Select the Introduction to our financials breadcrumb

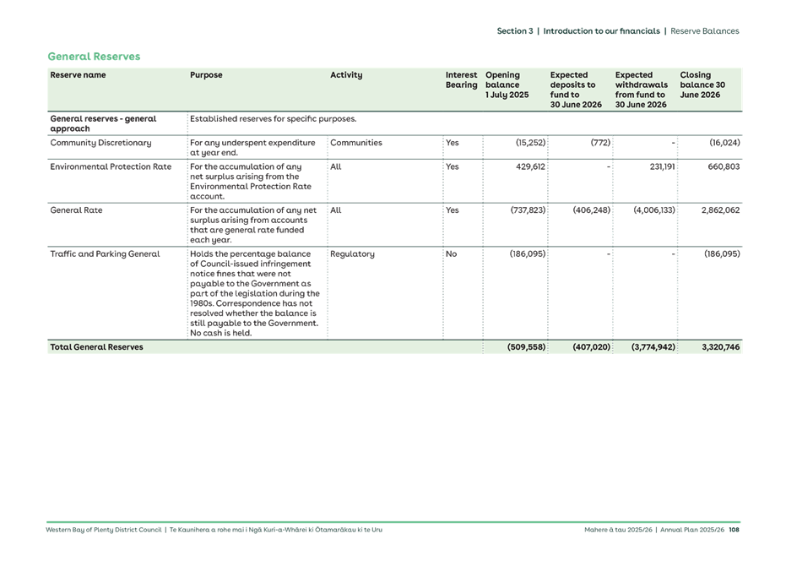(602, 30)
